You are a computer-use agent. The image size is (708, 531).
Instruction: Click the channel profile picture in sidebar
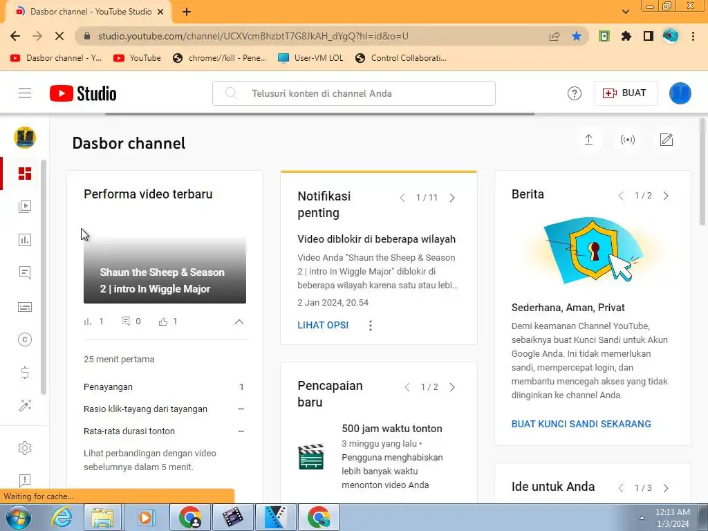point(25,138)
